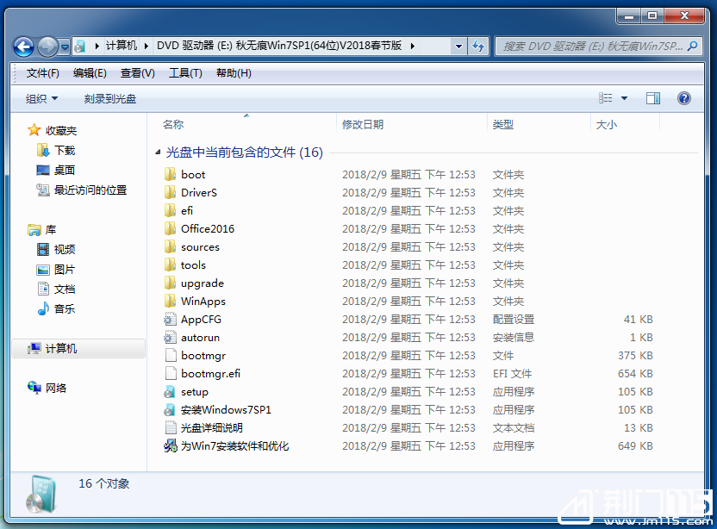Click the EFI 文件 type cell

pos(512,374)
